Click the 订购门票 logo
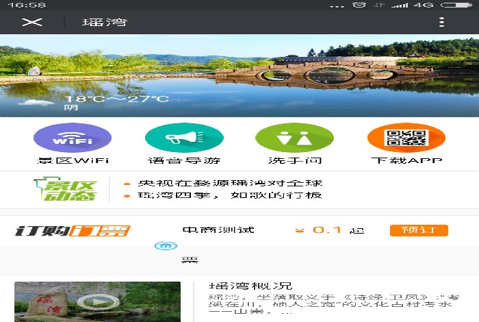 click(x=73, y=231)
